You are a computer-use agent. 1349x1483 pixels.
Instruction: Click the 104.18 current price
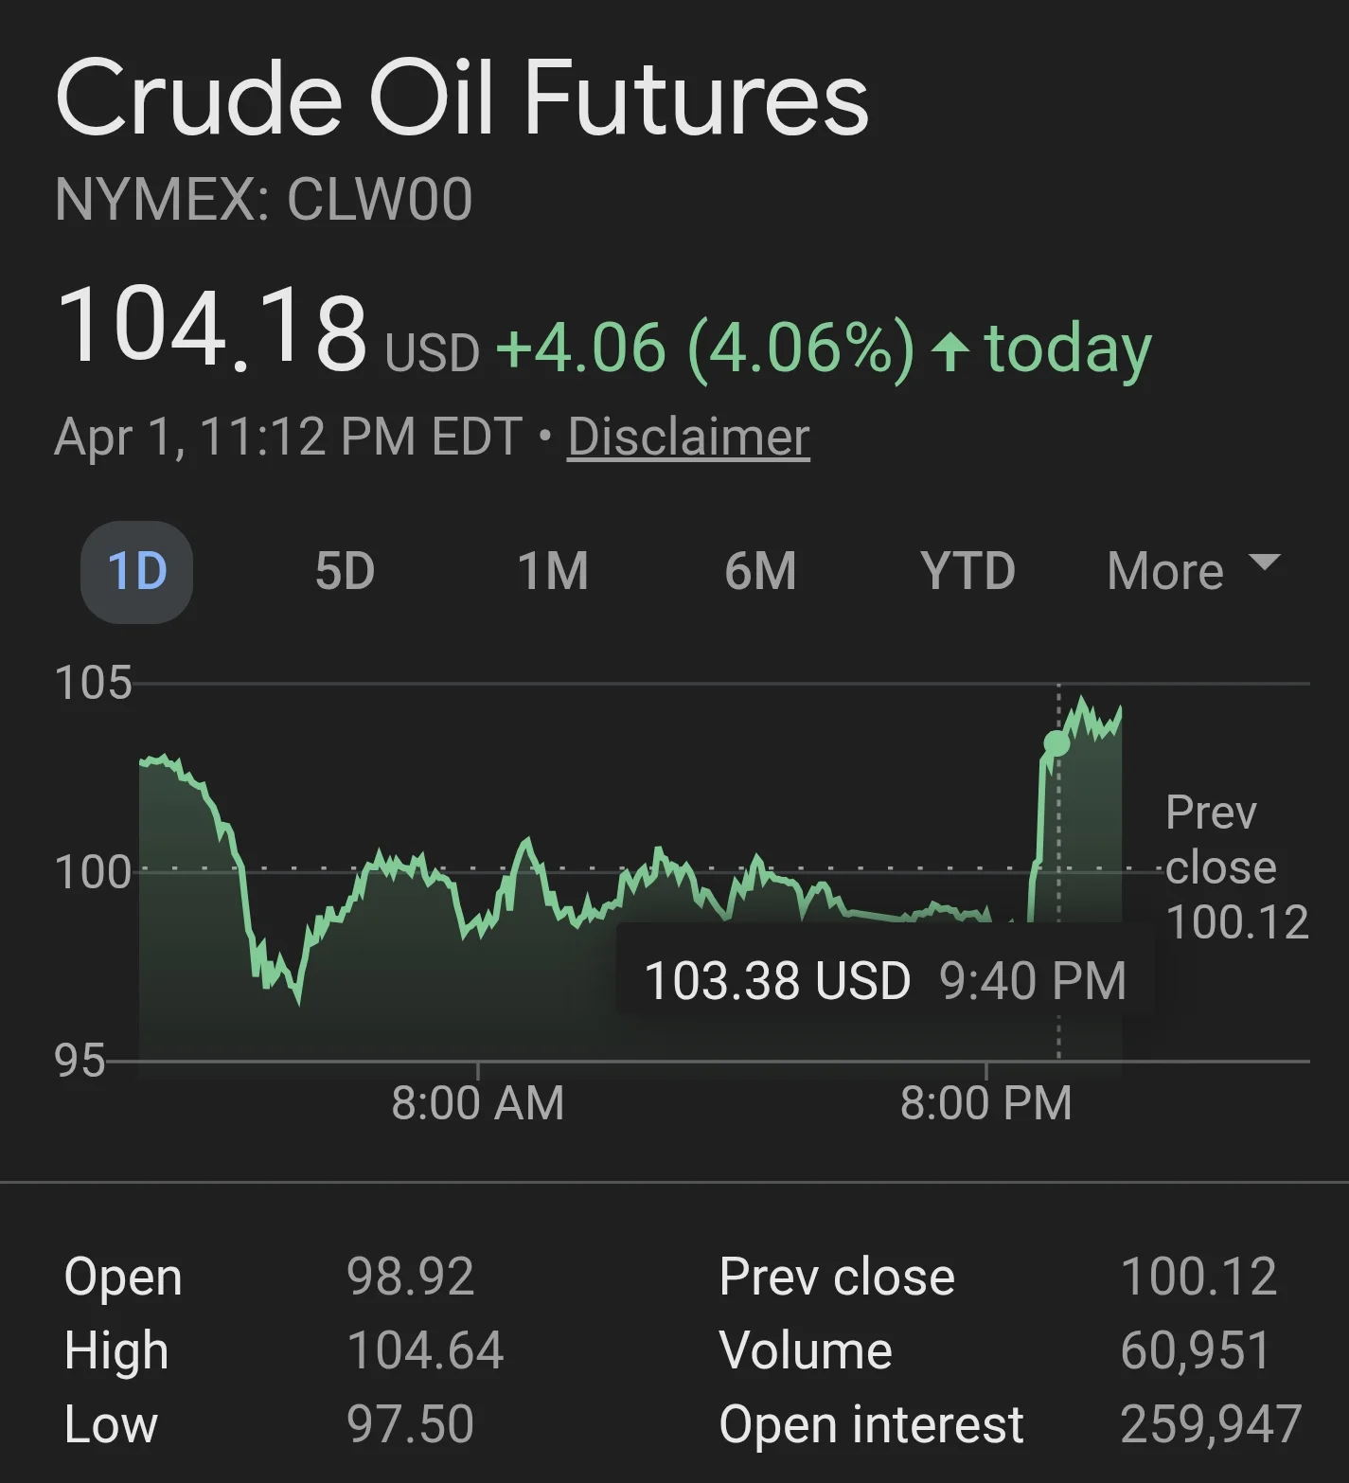[x=212, y=329]
